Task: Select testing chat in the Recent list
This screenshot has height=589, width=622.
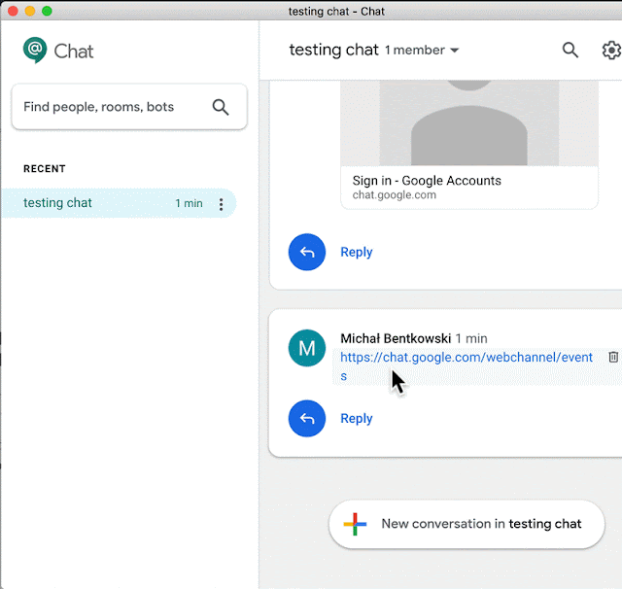Action: (119, 203)
